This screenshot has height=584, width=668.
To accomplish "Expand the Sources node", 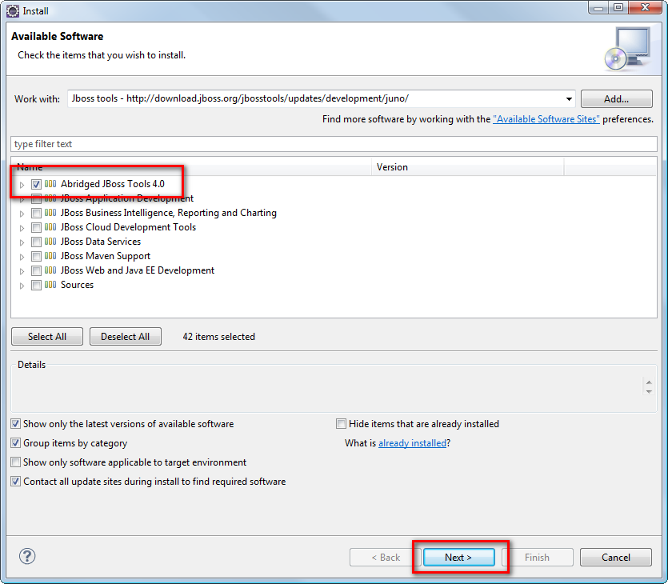I will coord(22,286).
